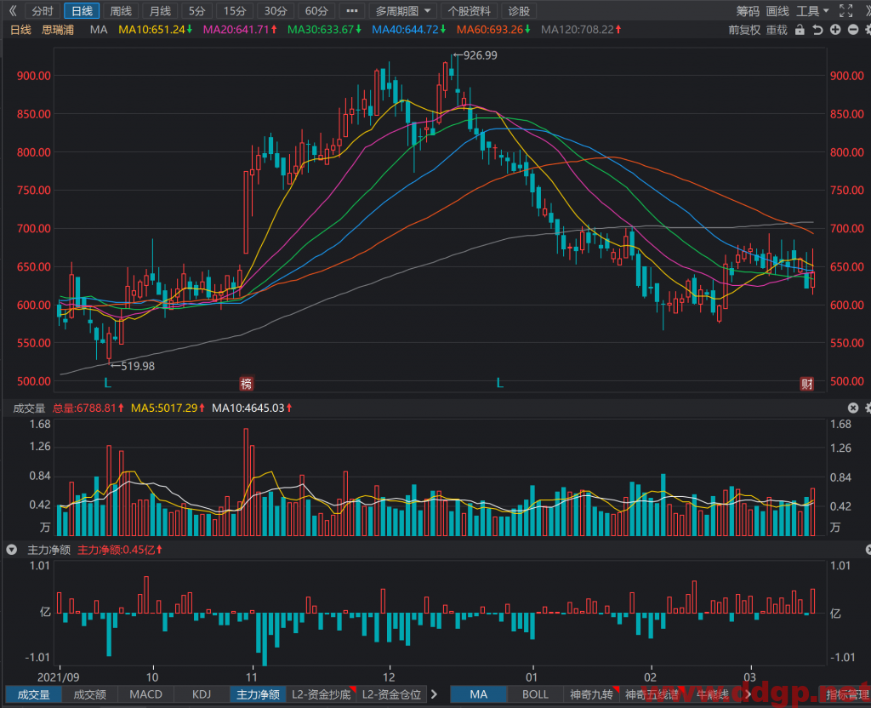This screenshot has width=871, height=708.
Task: Zoom out the K-line chart with minus icon
Action: point(852,30)
